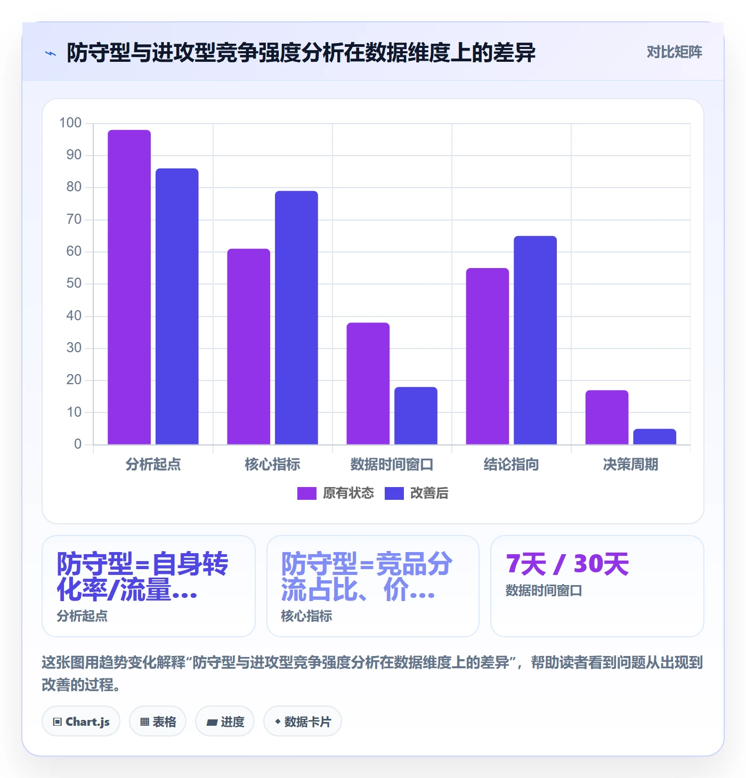Click the 核心指标 原有状态 purple bar
This screenshot has width=746, height=778.
pyautogui.click(x=249, y=346)
